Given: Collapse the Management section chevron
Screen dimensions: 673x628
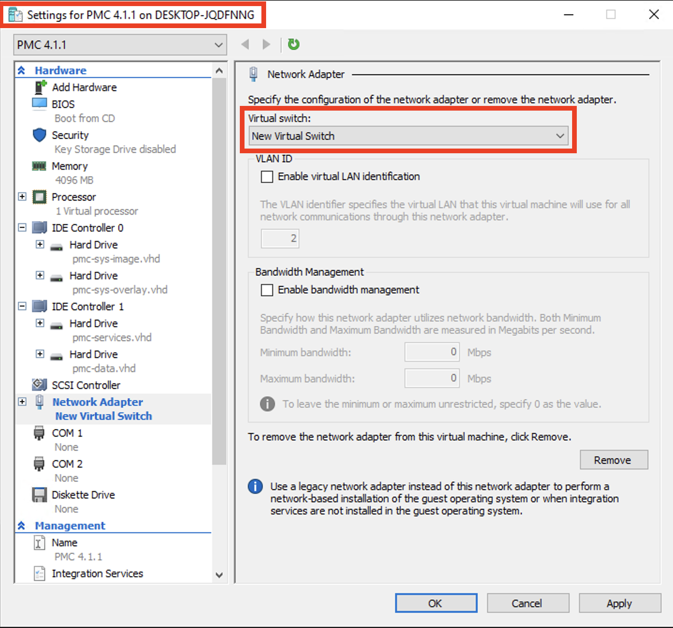Looking at the screenshot, I should coord(22,526).
